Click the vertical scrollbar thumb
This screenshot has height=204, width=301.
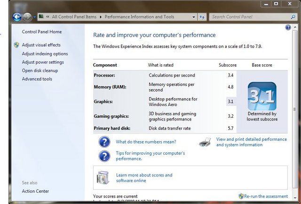295,109
